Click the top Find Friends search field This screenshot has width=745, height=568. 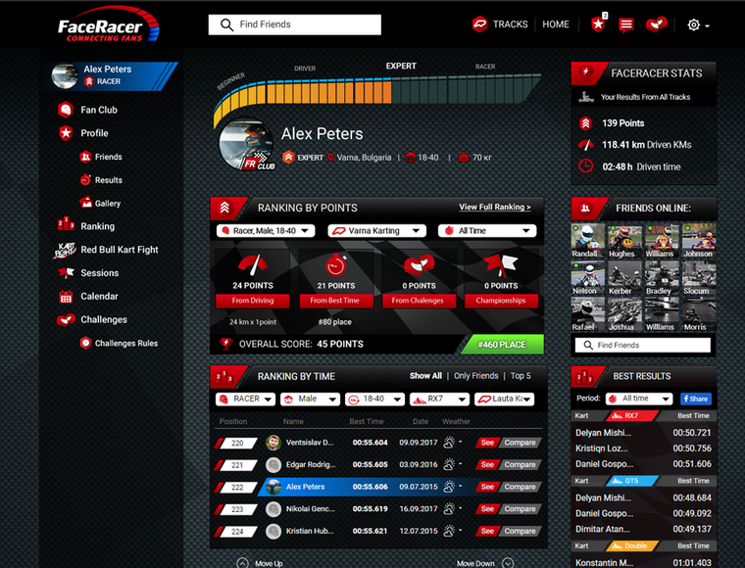tap(295, 24)
